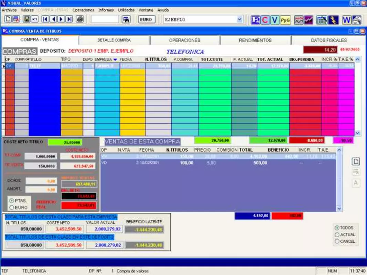Open the blue V ventas icon
This screenshot has height=275, width=367.
tap(275, 20)
